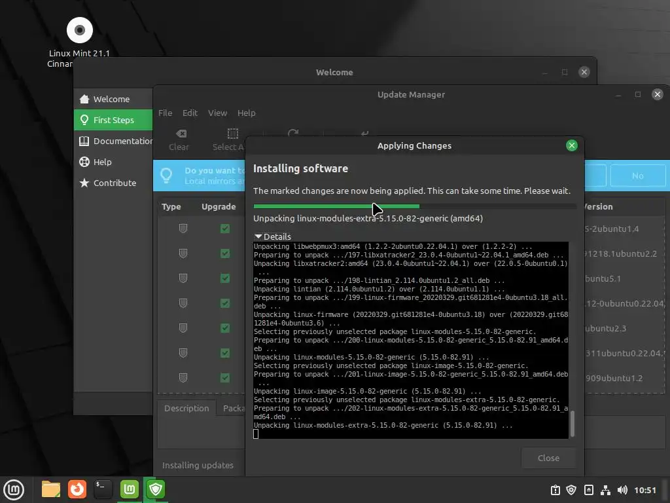Open Contribute in the Welcome sidebar
670x503 pixels.
click(x=113, y=183)
